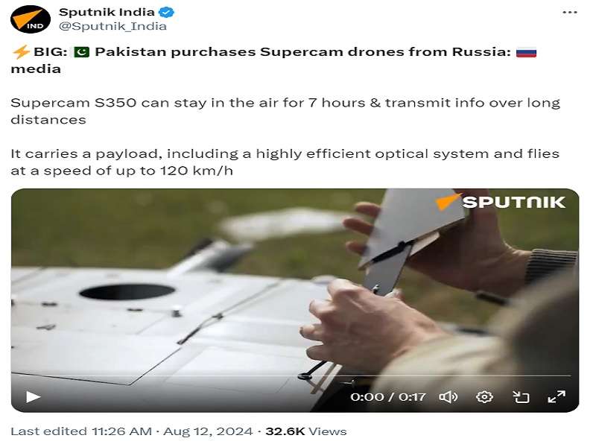The height and width of the screenshot is (447, 596).
Task: Open video settings gear icon
Action: pos(484,397)
